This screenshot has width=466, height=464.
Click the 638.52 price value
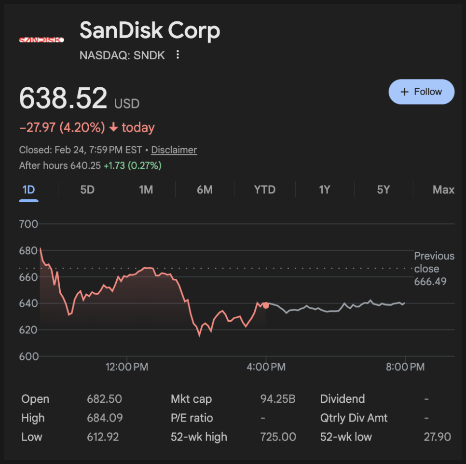[x=63, y=97]
